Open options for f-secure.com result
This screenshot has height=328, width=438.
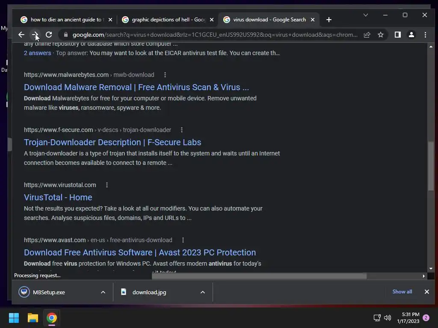click(181, 130)
